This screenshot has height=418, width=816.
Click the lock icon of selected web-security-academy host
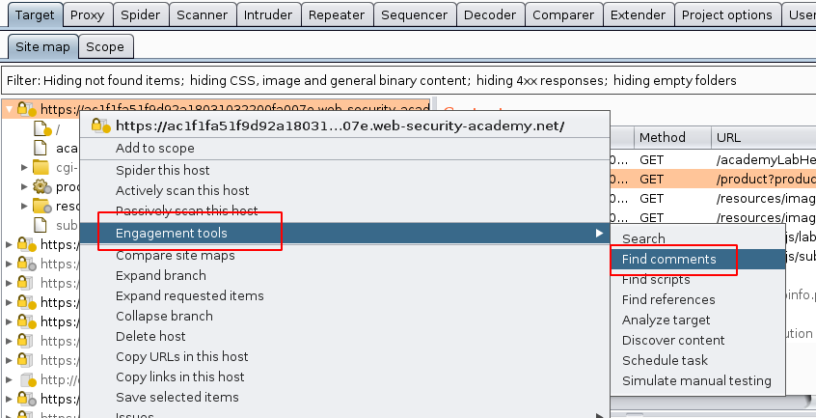tap(26, 110)
